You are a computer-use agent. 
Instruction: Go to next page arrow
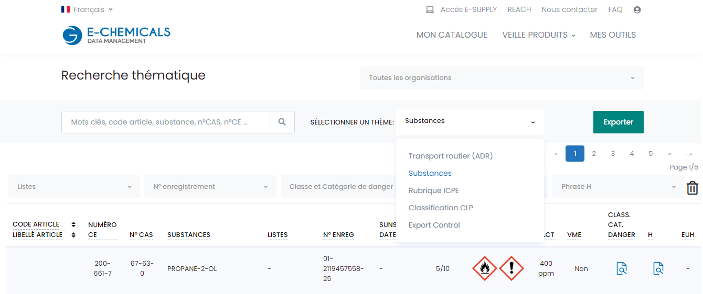click(x=688, y=154)
